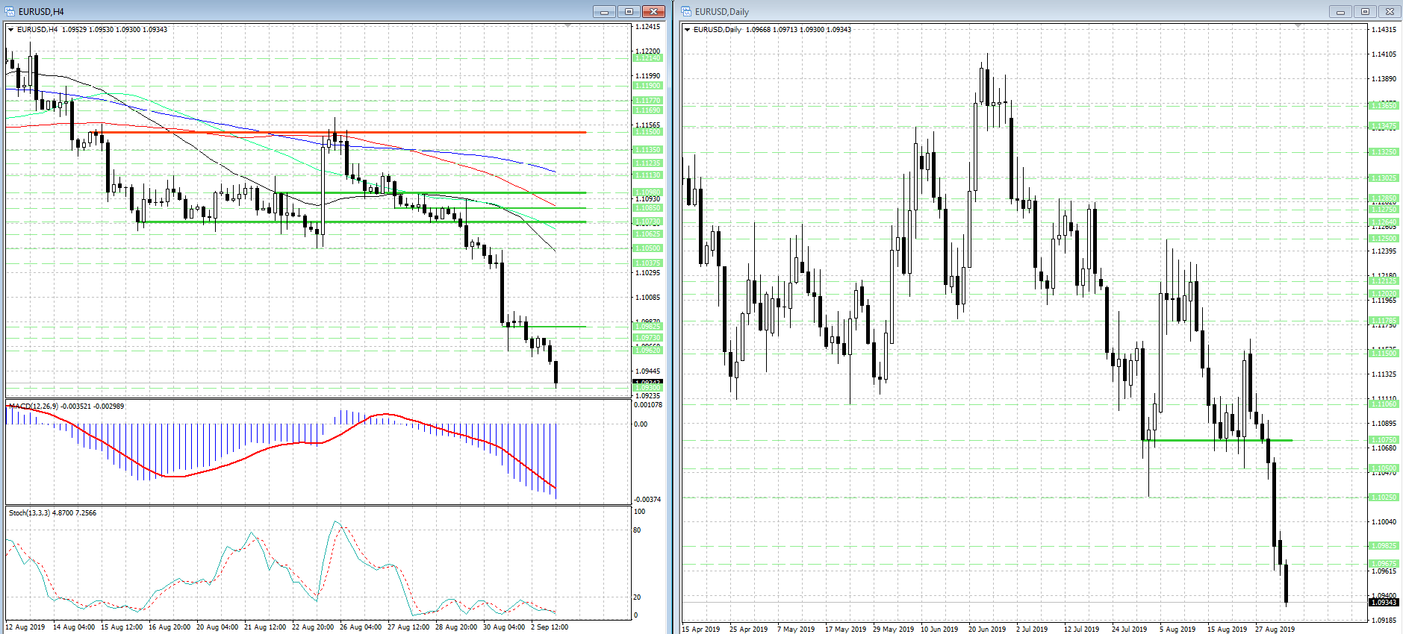The height and width of the screenshot is (634, 1403).
Task: Expand the triangle menu beside EURUSD,H4 chart label
Action: [10, 30]
